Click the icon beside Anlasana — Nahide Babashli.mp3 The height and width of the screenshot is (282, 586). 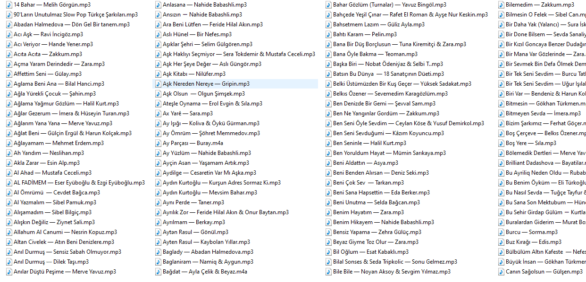(x=158, y=5)
